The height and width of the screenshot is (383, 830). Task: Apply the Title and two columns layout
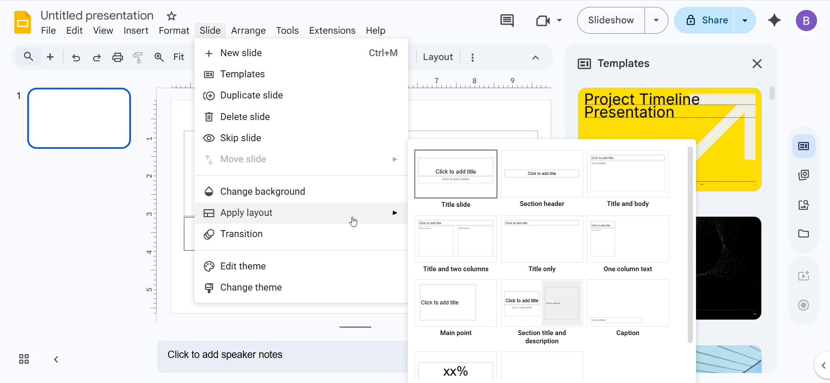(456, 244)
